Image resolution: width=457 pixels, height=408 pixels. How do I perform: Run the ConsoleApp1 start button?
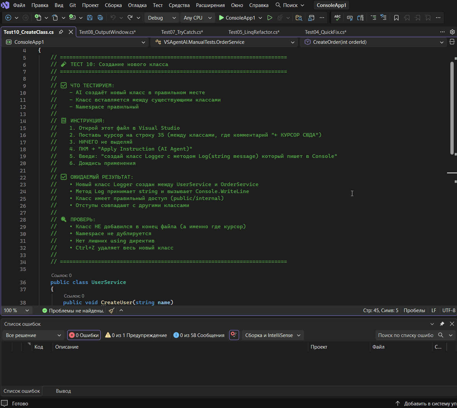[x=237, y=18]
